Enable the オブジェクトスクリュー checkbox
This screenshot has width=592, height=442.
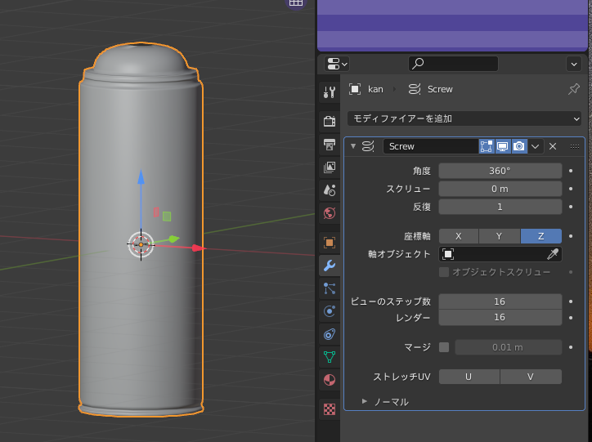(444, 272)
